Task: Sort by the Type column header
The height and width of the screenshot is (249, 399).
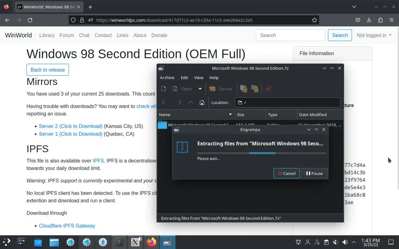Action: click(281, 115)
